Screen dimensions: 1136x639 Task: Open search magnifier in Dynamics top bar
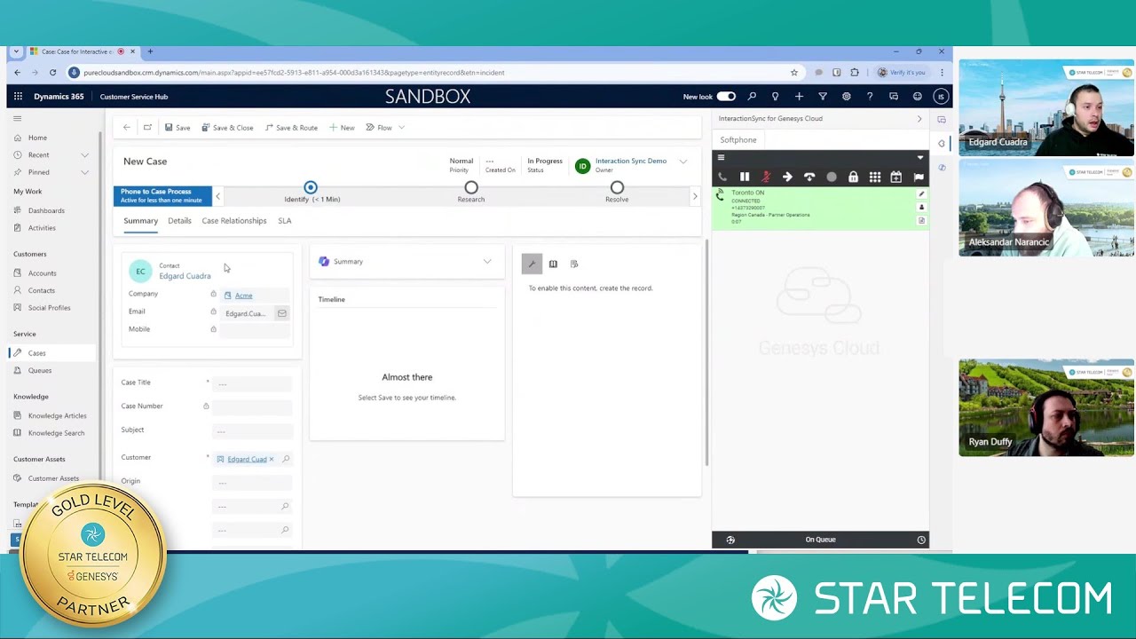pyautogui.click(x=752, y=96)
